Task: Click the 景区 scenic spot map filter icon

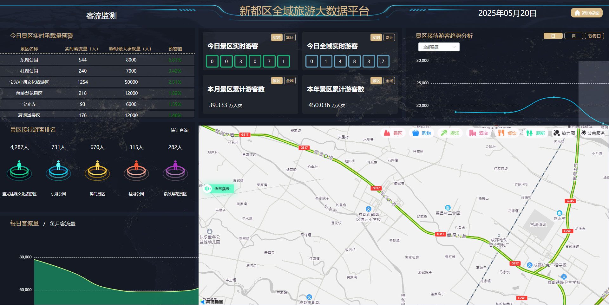Action: [x=387, y=133]
